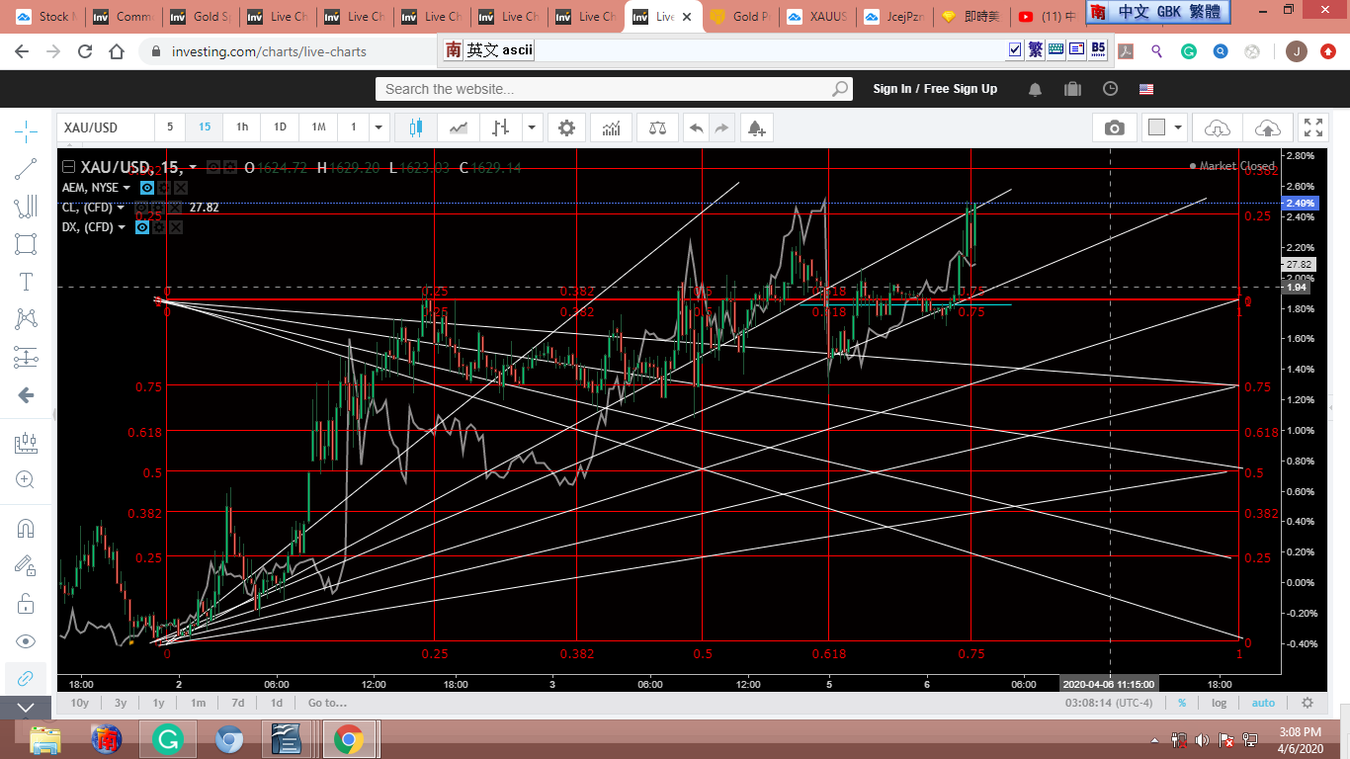
Task: Save chart layout to cloud
Action: coord(1267,127)
